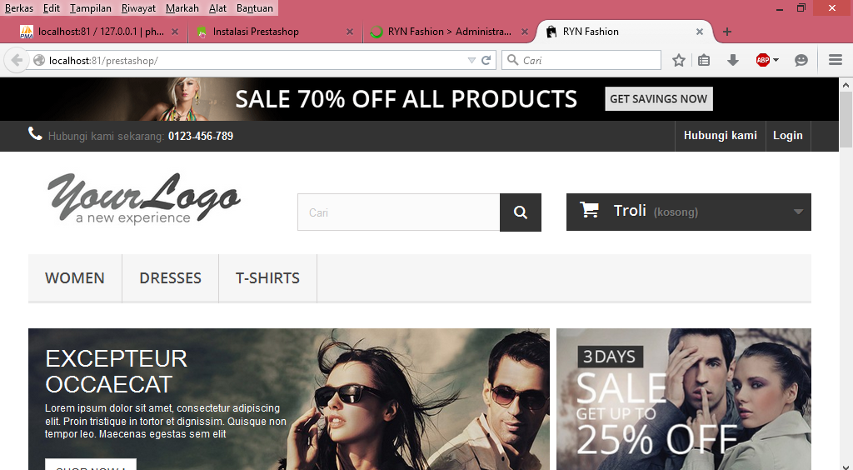This screenshot has width=853, height=470.
Task: Bookmark this page with the star icon
Action: 678,60
